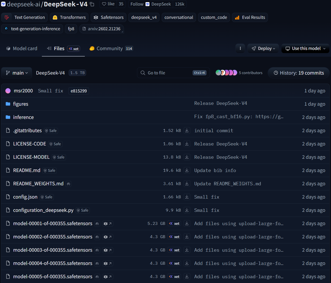
Task: Open the three-dot more options menu
Action: click(240, 48)
